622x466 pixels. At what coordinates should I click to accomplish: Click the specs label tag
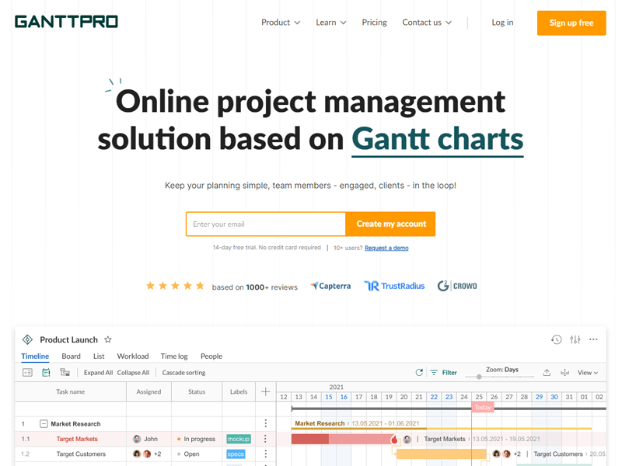click(x=236, y=454)
